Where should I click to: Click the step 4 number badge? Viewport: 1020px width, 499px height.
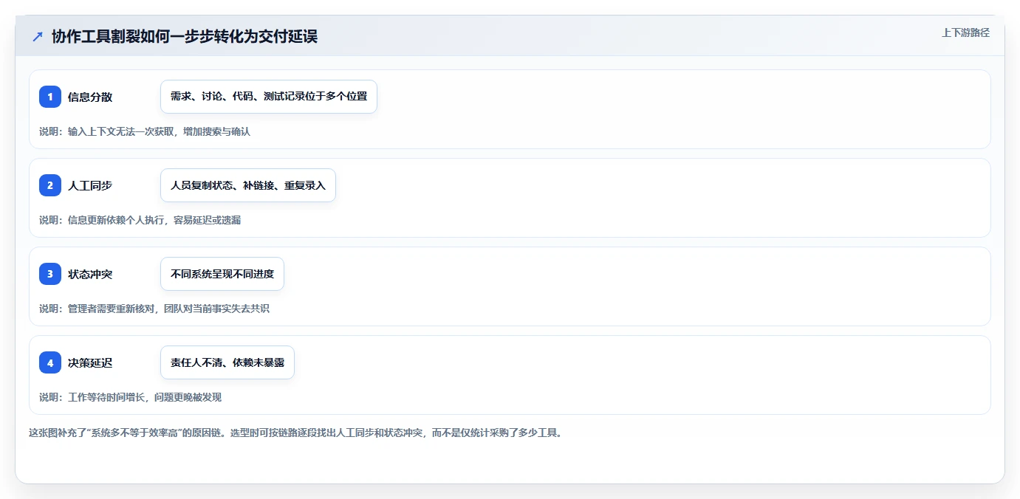pyautogui.click(x=50, y=362)
